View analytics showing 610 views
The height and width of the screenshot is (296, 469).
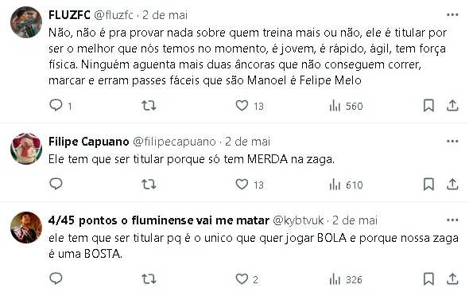coord(346,185)
